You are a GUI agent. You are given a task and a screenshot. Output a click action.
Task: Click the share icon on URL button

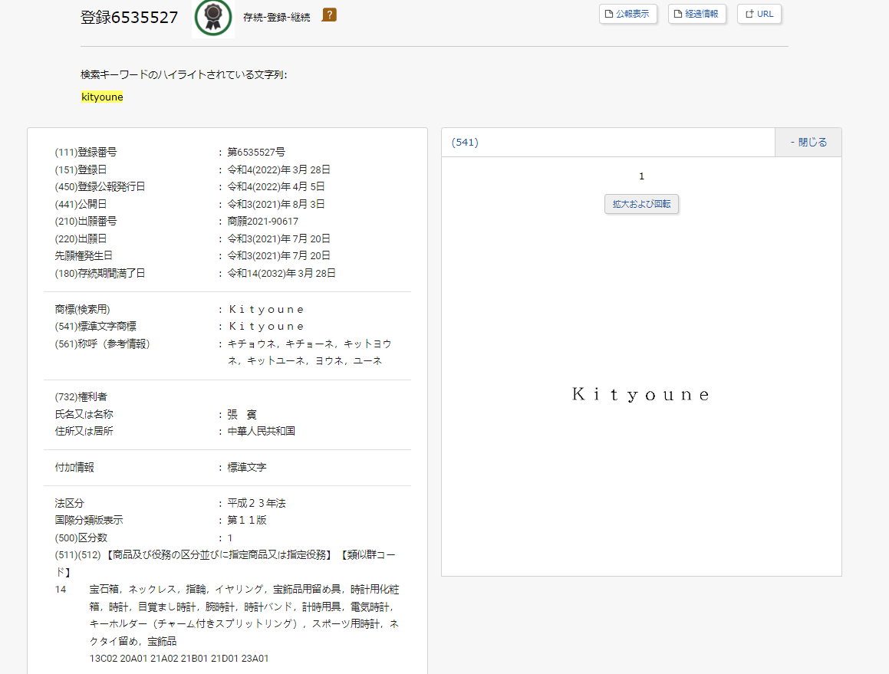click(749, 14)
